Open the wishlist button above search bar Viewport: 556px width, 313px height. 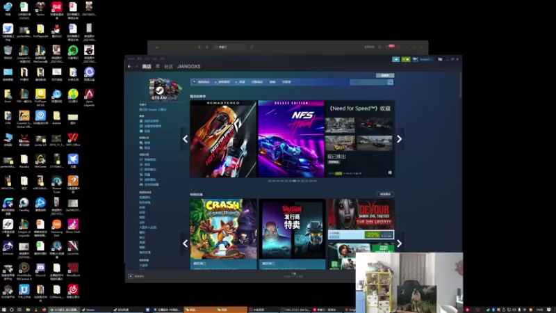(x=385, y=76)
